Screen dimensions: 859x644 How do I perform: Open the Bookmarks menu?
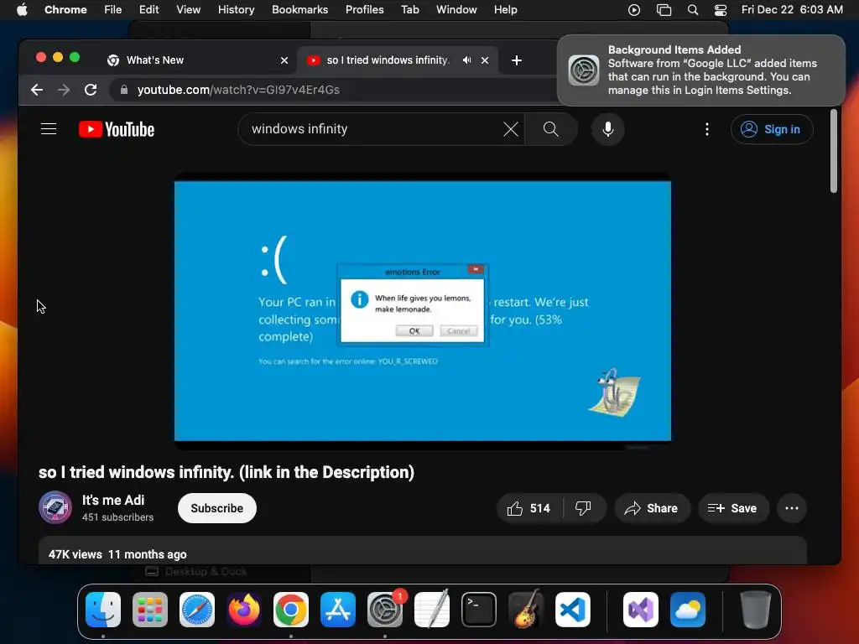pyautogui.click(x=299, y=10)
